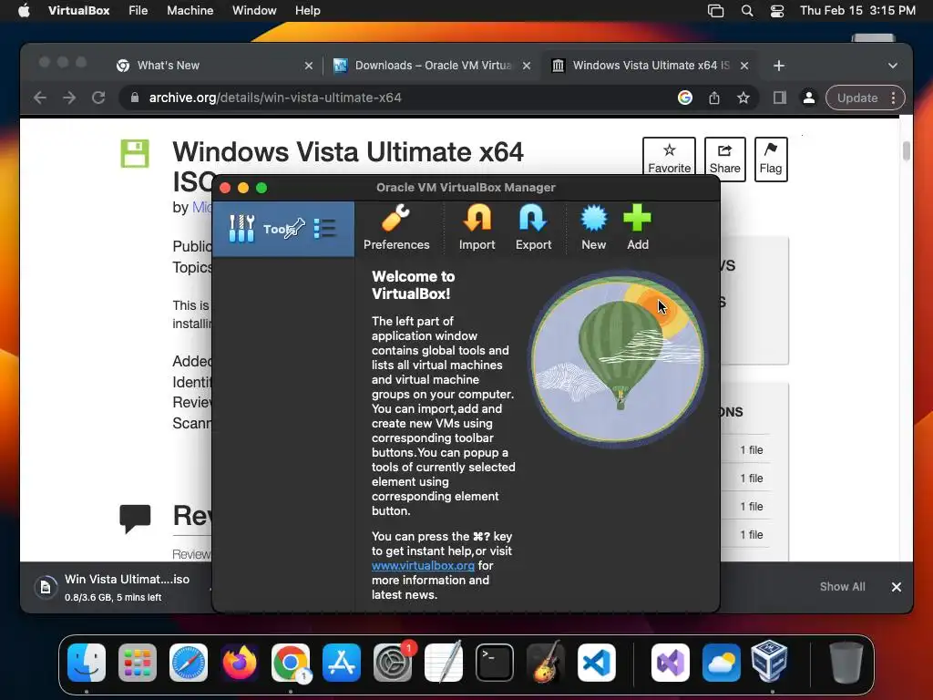Switch to Downloads Oracle VM VirtualBox tab
This screenshot has height=700, width=933.
[x=431, y=66]
